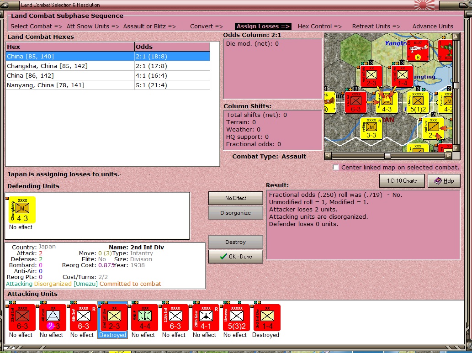
Task: Click the Assault or Blitz subphase step
Action: [x=149, y=26]
